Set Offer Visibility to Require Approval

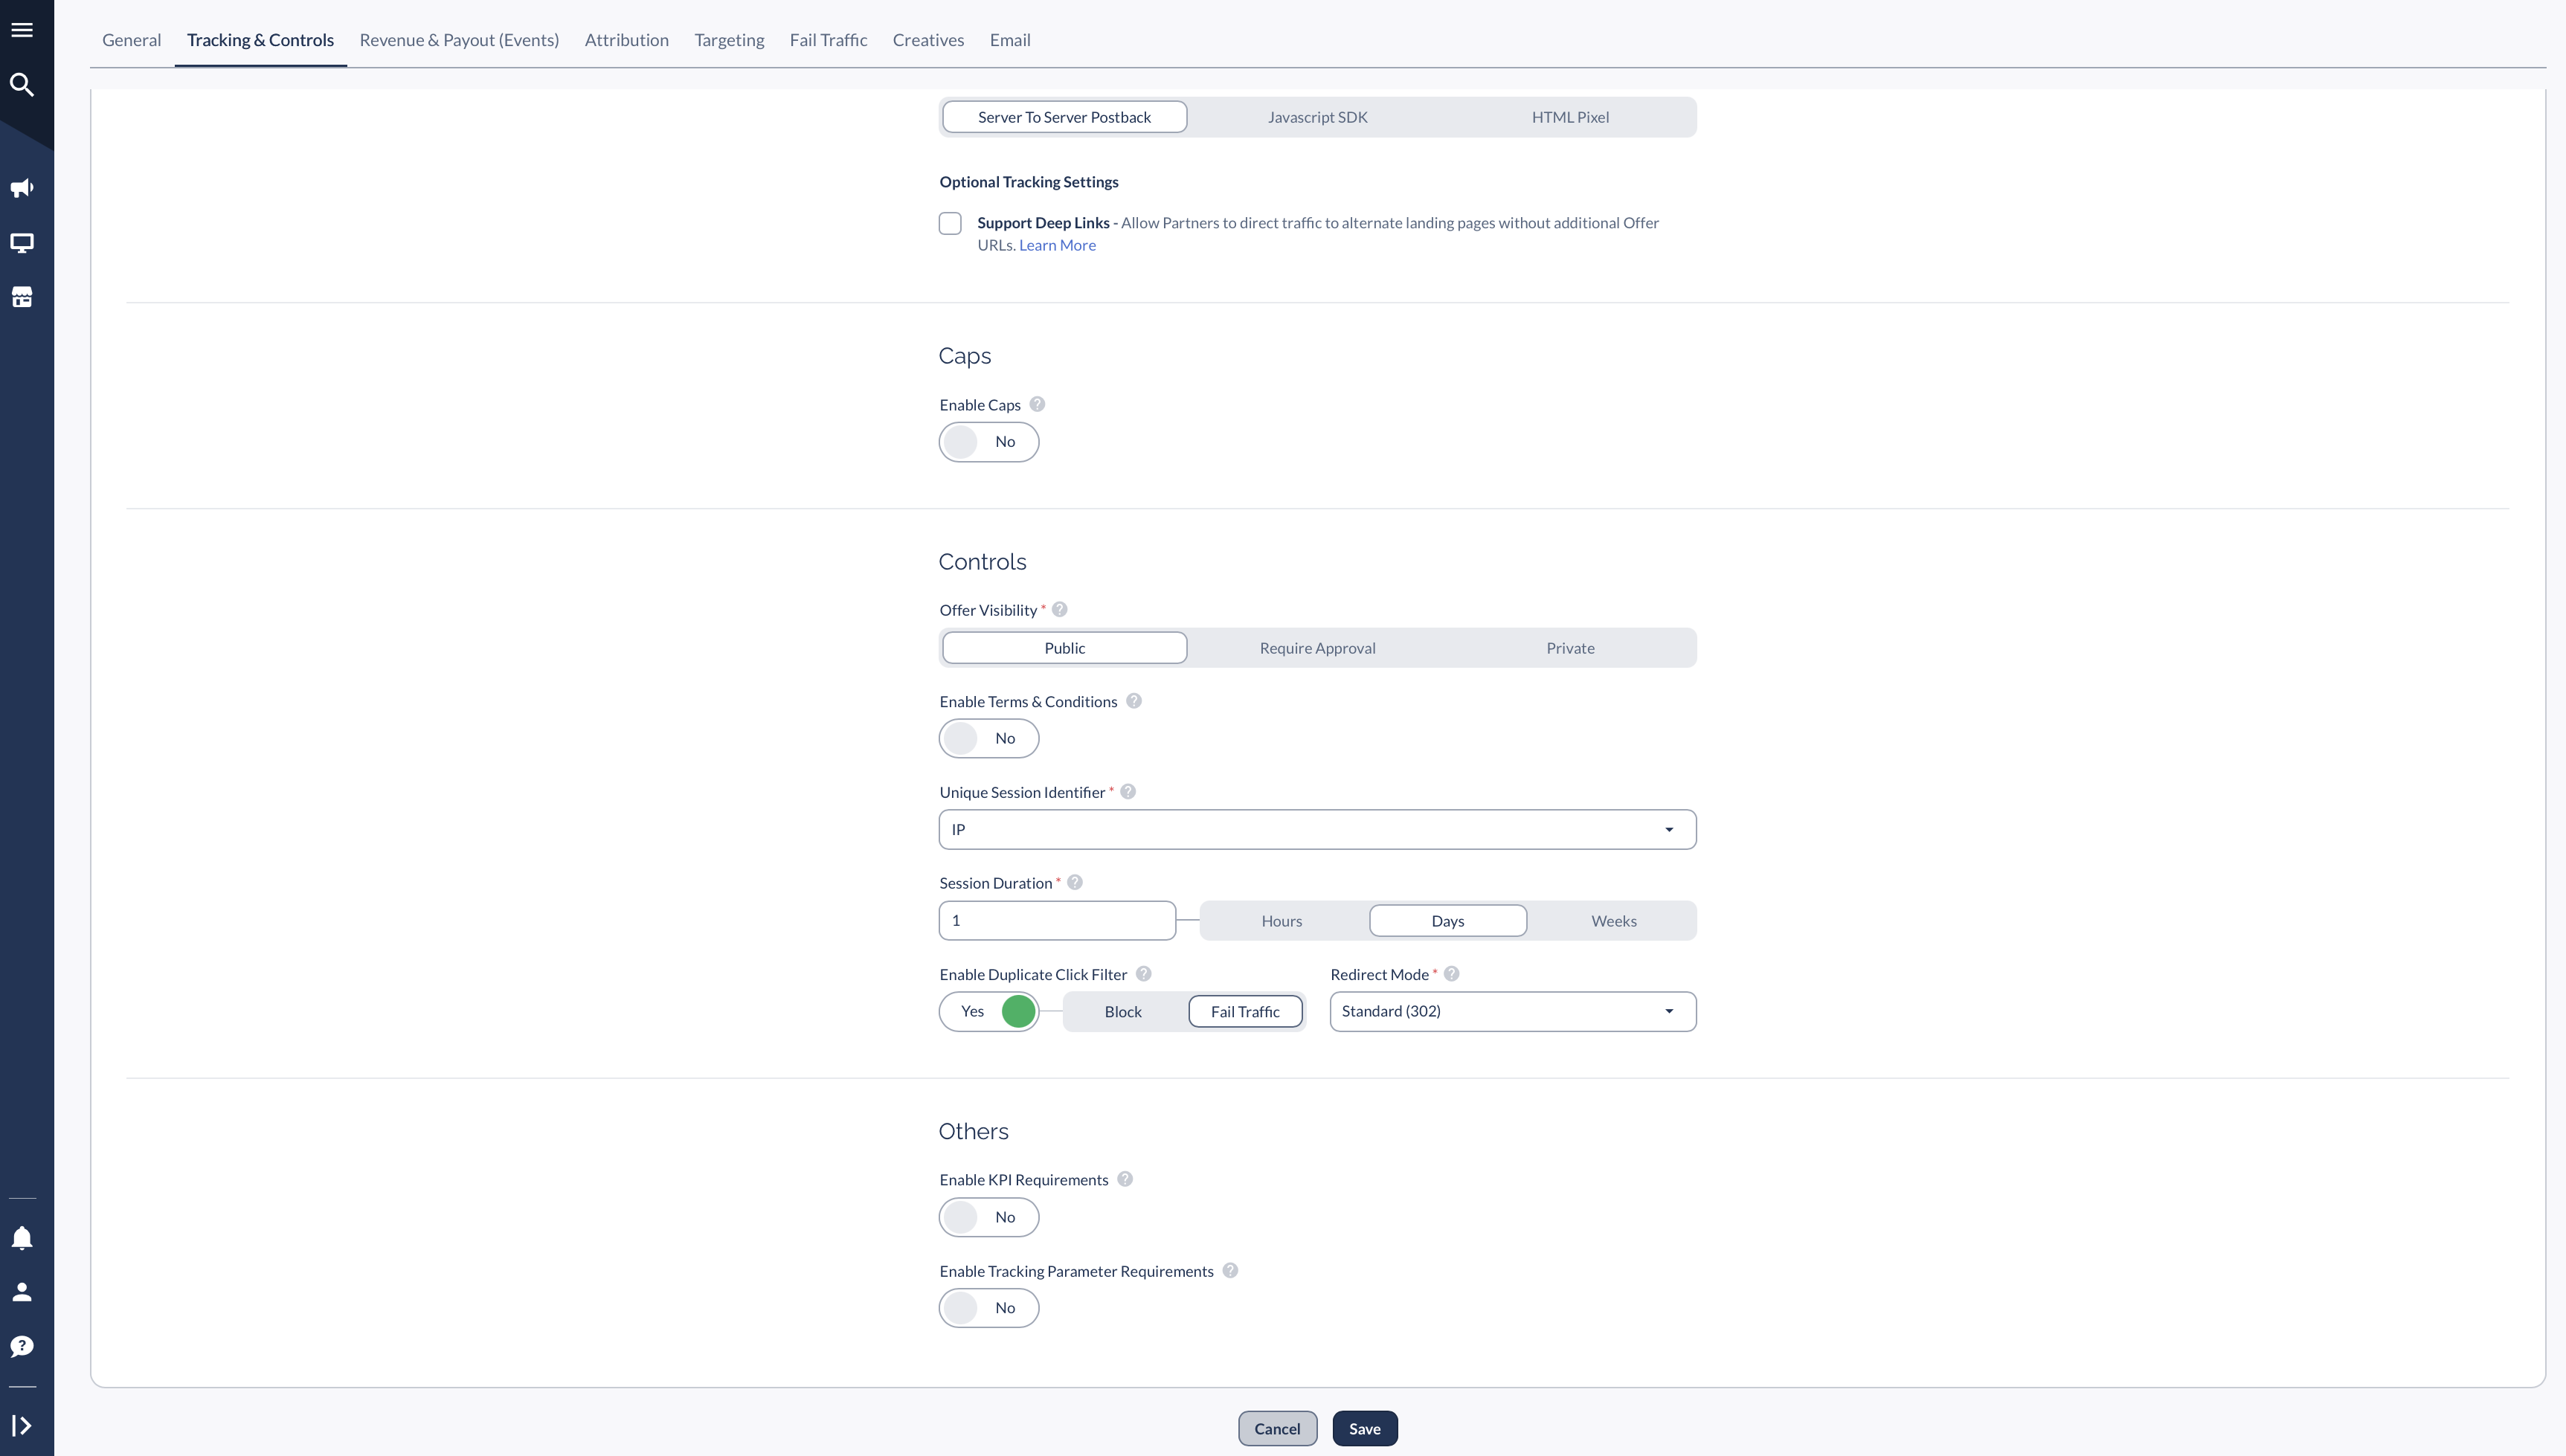(x=1318, y=648)
